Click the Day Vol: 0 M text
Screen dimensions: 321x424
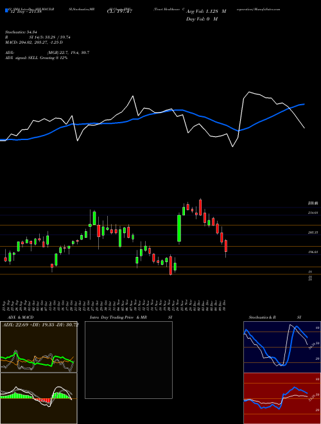click(x=202, y=19)
